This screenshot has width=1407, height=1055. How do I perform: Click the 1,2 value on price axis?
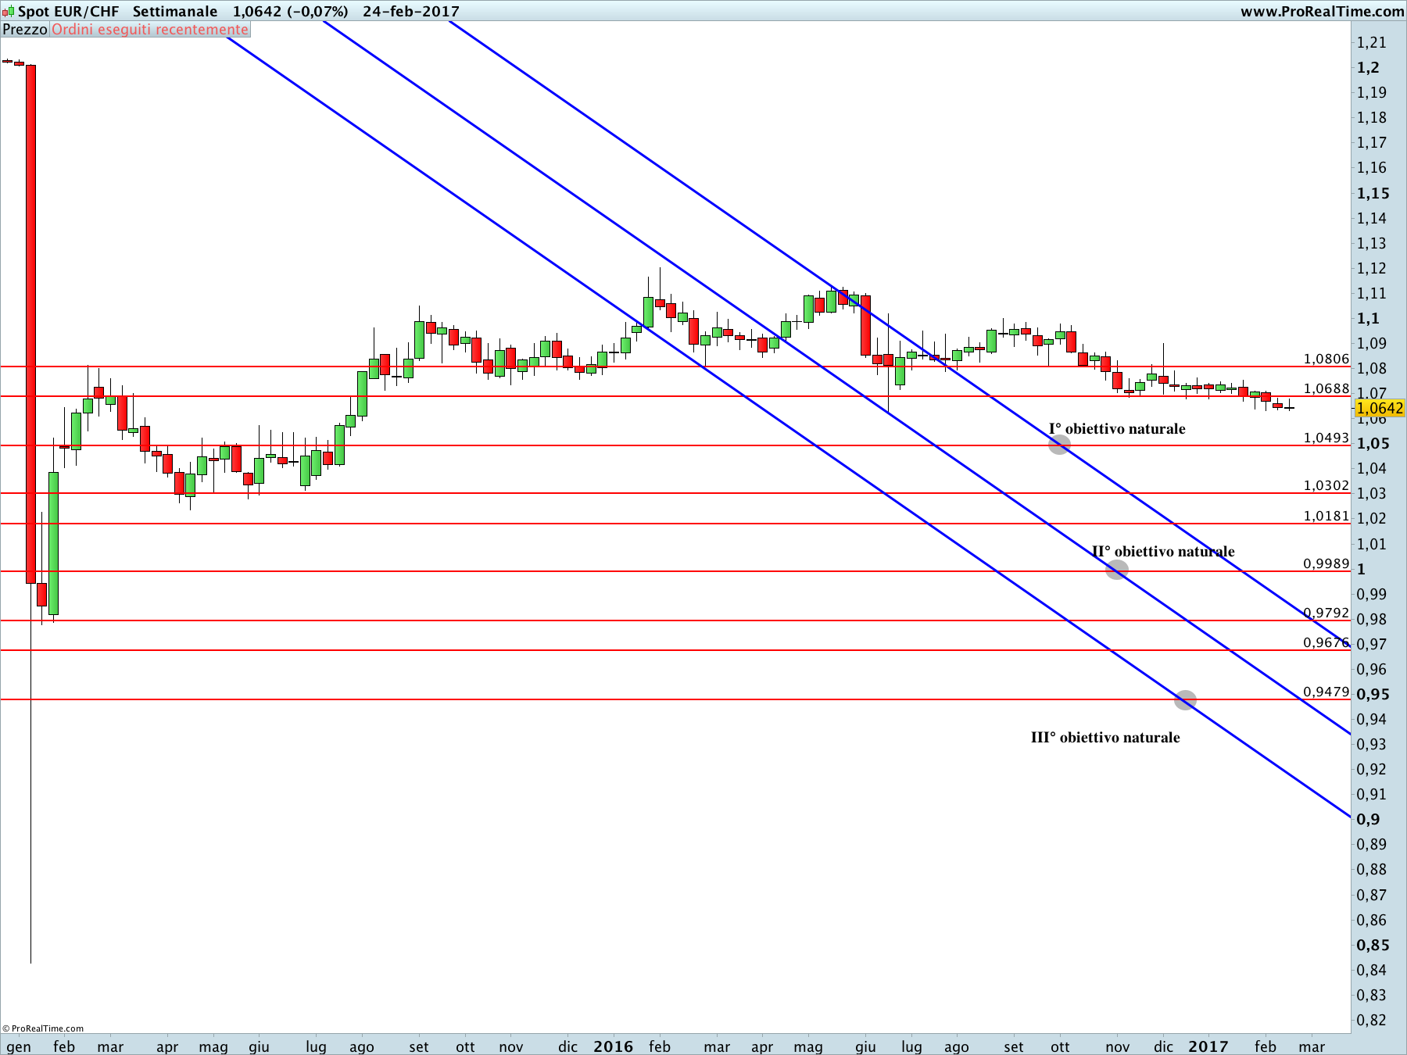[x=1368, y=67]
